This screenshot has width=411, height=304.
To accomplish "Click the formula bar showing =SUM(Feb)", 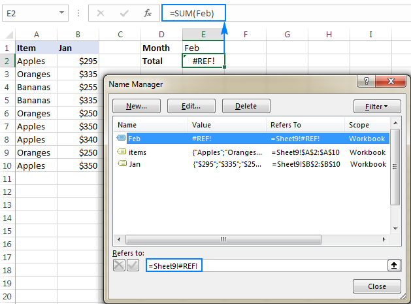I will point(197,12).
